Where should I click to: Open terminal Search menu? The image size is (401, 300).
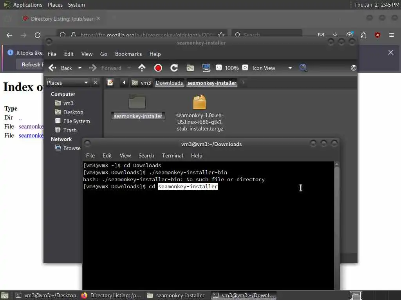pos(146,155)
